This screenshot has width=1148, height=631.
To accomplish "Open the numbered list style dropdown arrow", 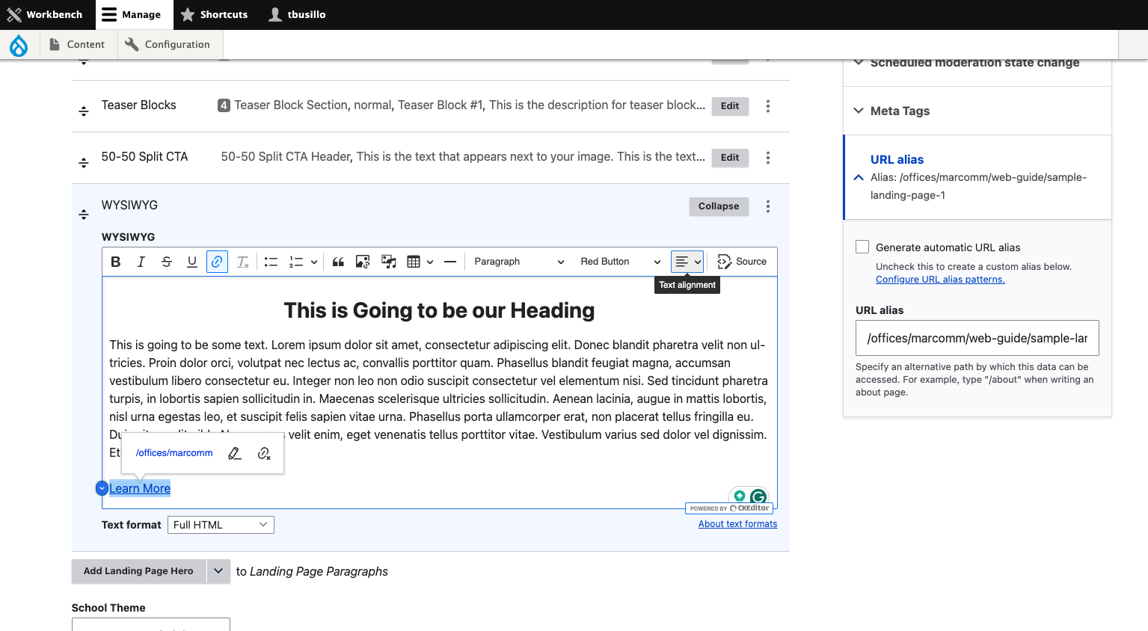I will (314, 262).
